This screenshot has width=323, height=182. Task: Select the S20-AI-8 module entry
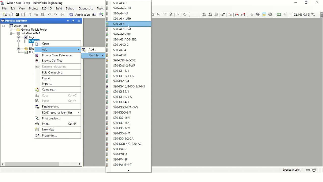click(128, 24)
